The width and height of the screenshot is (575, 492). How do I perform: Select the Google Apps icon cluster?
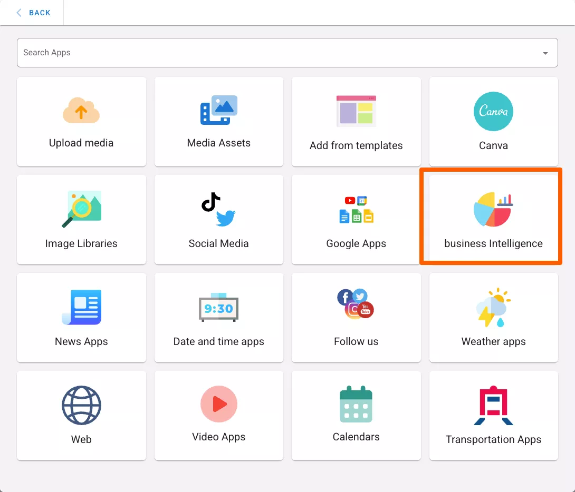coord(356,209)
